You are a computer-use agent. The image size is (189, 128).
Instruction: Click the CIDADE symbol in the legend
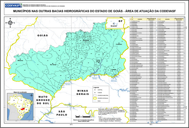coord(95,93)
